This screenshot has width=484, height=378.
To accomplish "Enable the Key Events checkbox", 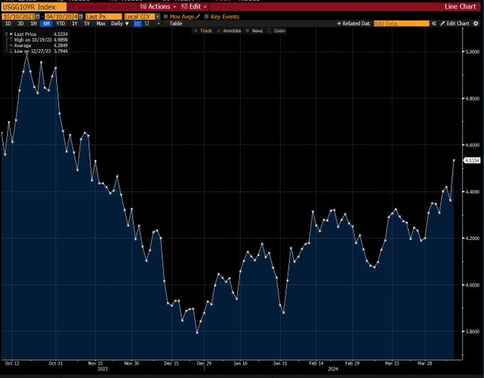I will pyautogui.click(x=207, y=16).
